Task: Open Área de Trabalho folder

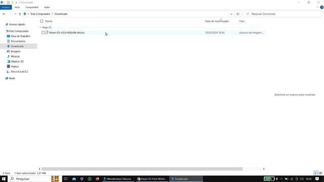Action: (x=20, y=36)
